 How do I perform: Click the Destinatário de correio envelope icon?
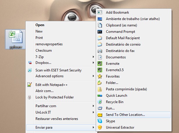[x=100, y=44]
